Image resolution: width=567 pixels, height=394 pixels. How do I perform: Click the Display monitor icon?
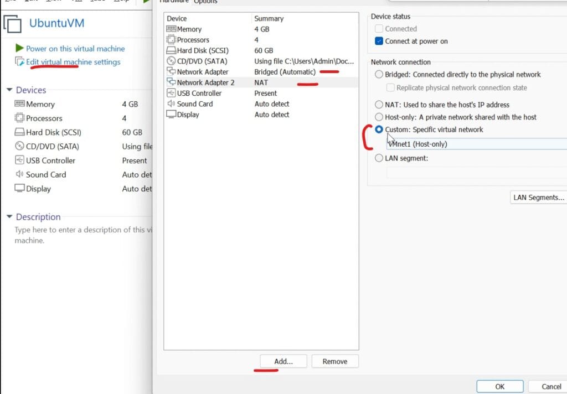click(x=171, y=115)
